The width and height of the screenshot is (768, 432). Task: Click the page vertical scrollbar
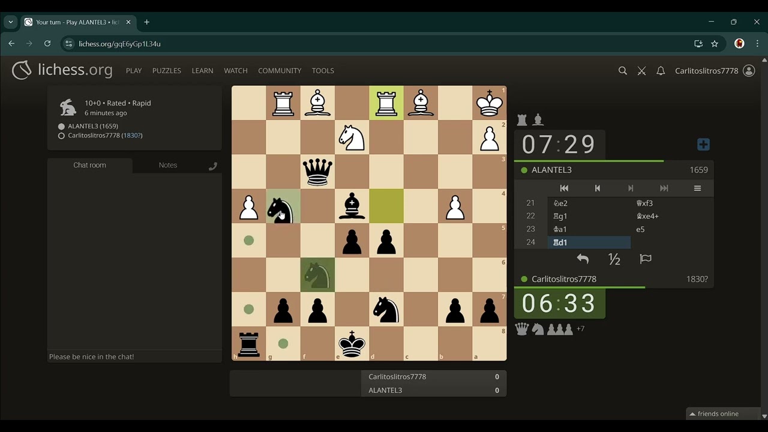pos(764,238)
